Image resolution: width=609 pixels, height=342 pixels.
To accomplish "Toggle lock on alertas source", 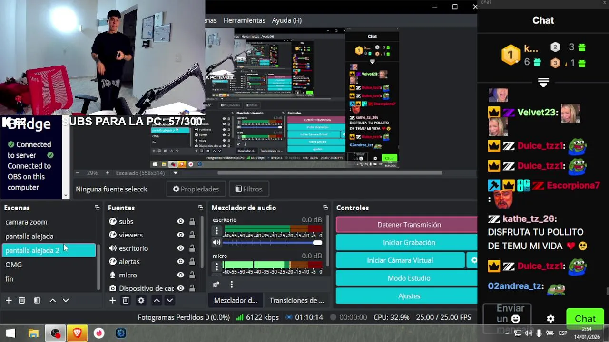I will [x=192, y=261].
